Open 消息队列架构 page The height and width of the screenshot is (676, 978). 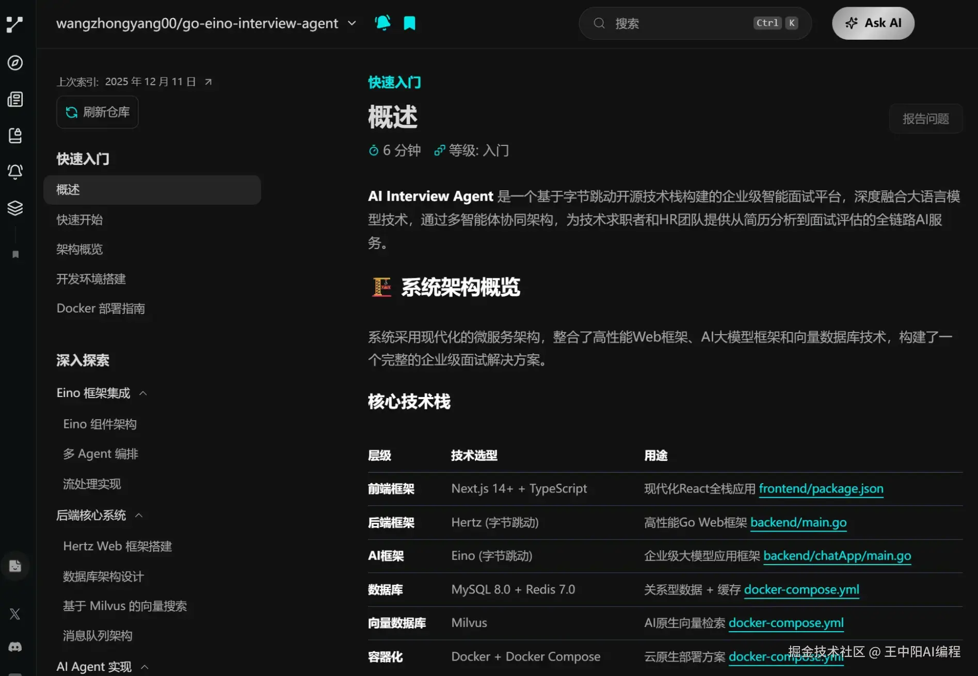point(98,636)
